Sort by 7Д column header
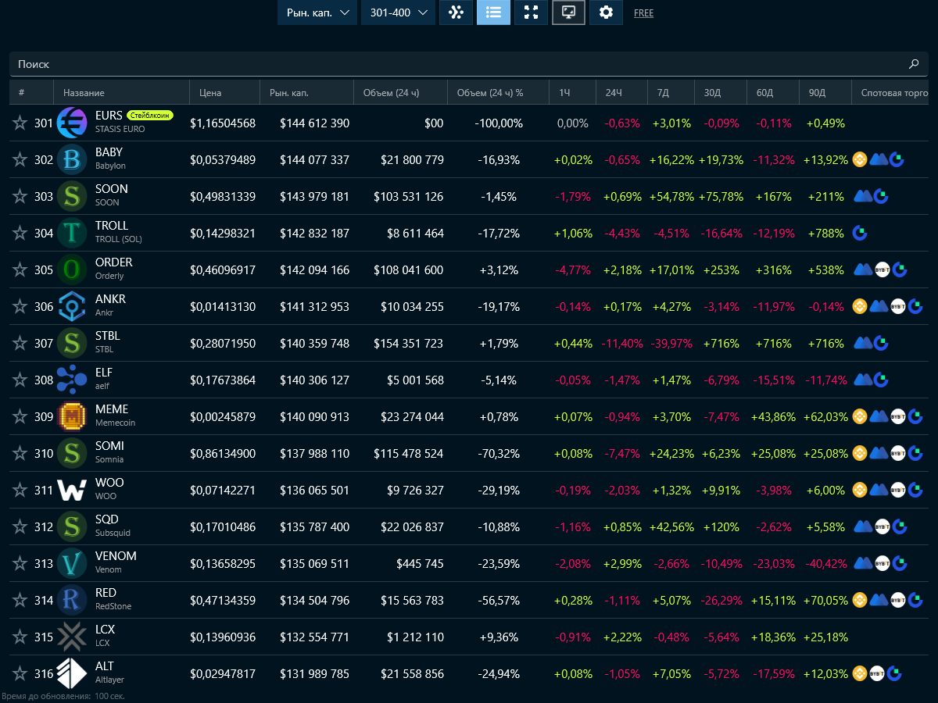This screenshot has height=703, width=938. [x=663, y=93]
